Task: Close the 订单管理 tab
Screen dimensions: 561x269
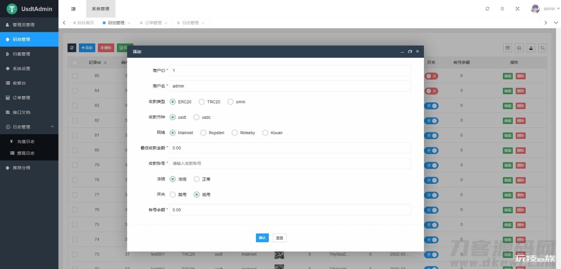Action: tap(166, 23)
